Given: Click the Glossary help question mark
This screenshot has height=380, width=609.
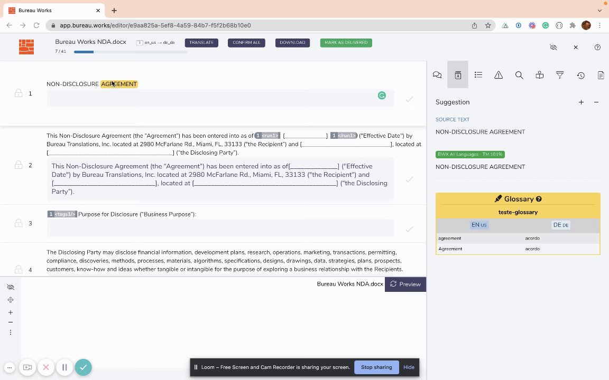Looking at the screenshot, I should point(539,199).
